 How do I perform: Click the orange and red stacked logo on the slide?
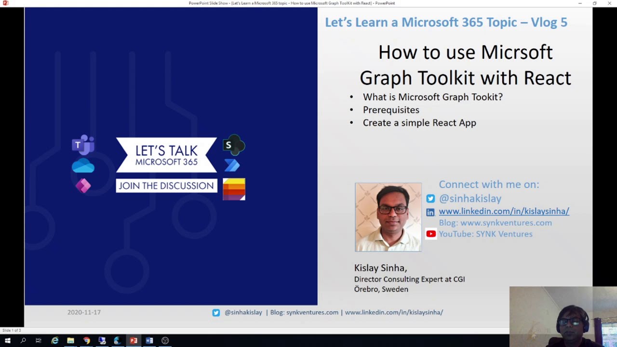click(x=234, y=189)
